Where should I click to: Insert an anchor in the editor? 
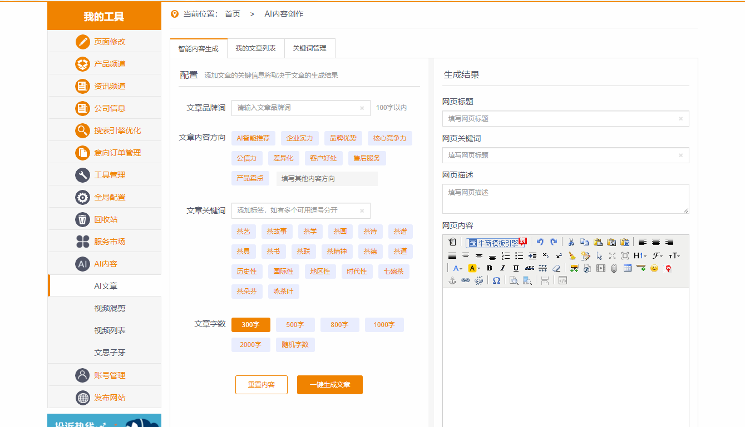pyautogui.click(x=452, y=280)
